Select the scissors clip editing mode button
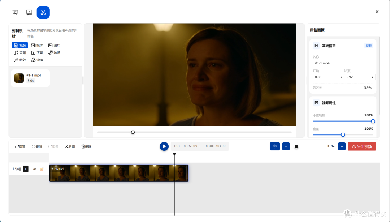This screenshot has width=390, height=222. coord(43,12)
